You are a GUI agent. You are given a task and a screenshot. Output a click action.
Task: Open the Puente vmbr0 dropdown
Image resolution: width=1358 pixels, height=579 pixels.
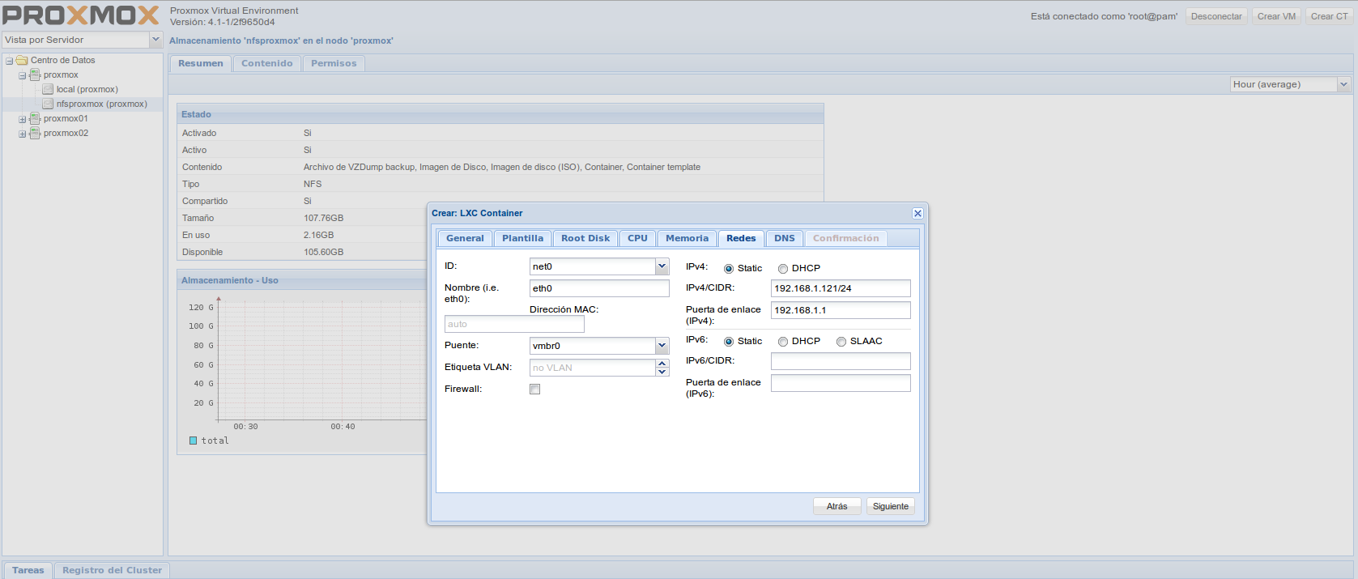[x=662, y=346]
